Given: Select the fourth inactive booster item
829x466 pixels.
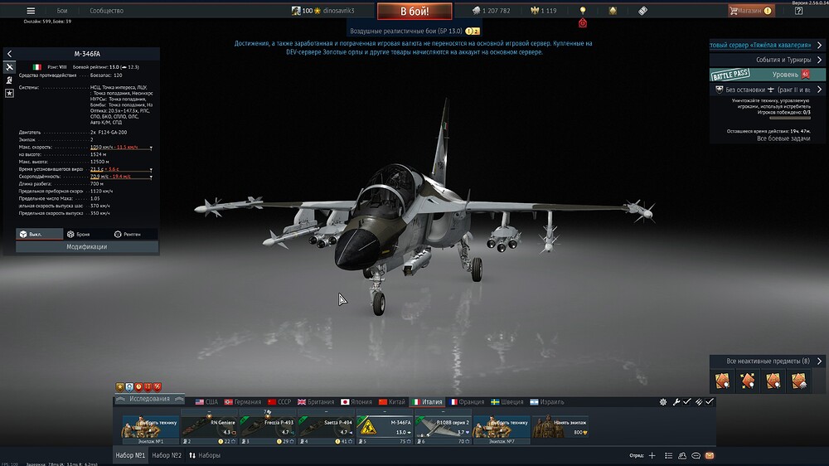Looking at the screenshot, I should click(x=798, y=381).
